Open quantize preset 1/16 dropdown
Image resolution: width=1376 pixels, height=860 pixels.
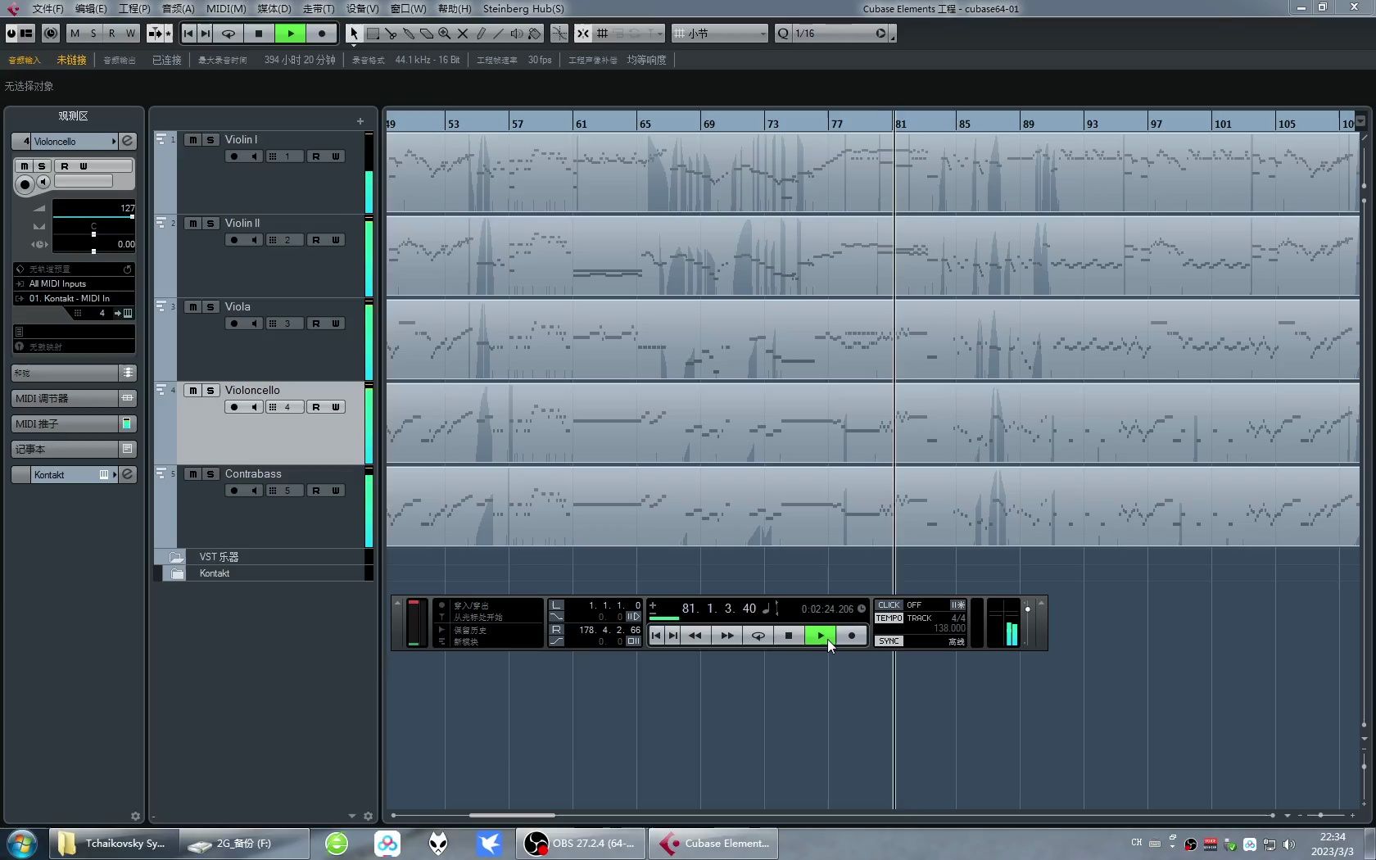(841, 34)
